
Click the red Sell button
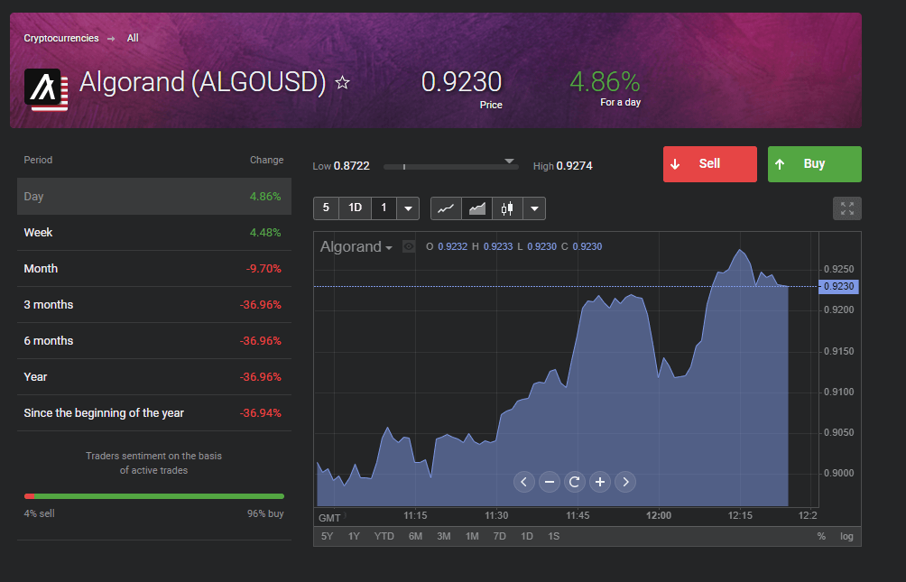click(x=710, y=164)
